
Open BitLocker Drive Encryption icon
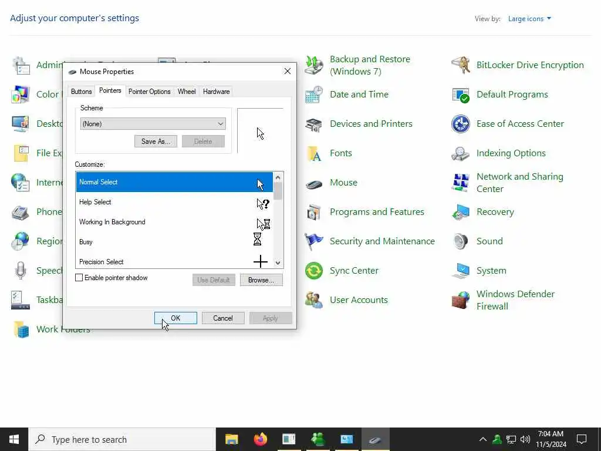460,65
